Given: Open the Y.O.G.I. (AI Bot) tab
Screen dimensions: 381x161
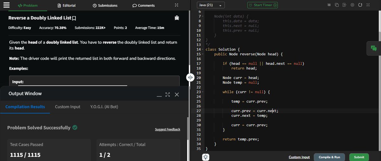Looking at the screenshot, I should coord(104,107).
